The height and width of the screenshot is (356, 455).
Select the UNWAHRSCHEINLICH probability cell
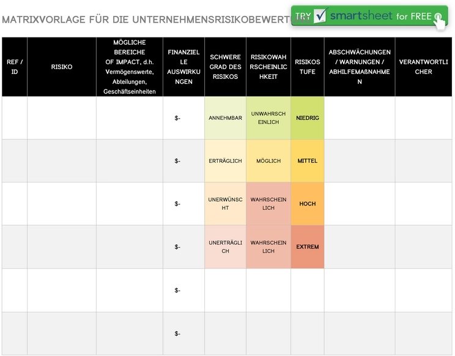pos(268,118)
